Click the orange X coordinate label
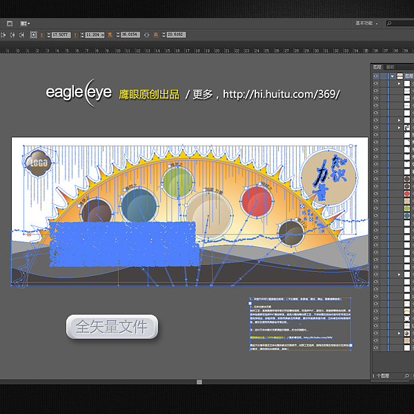 (x=42, y=35)
